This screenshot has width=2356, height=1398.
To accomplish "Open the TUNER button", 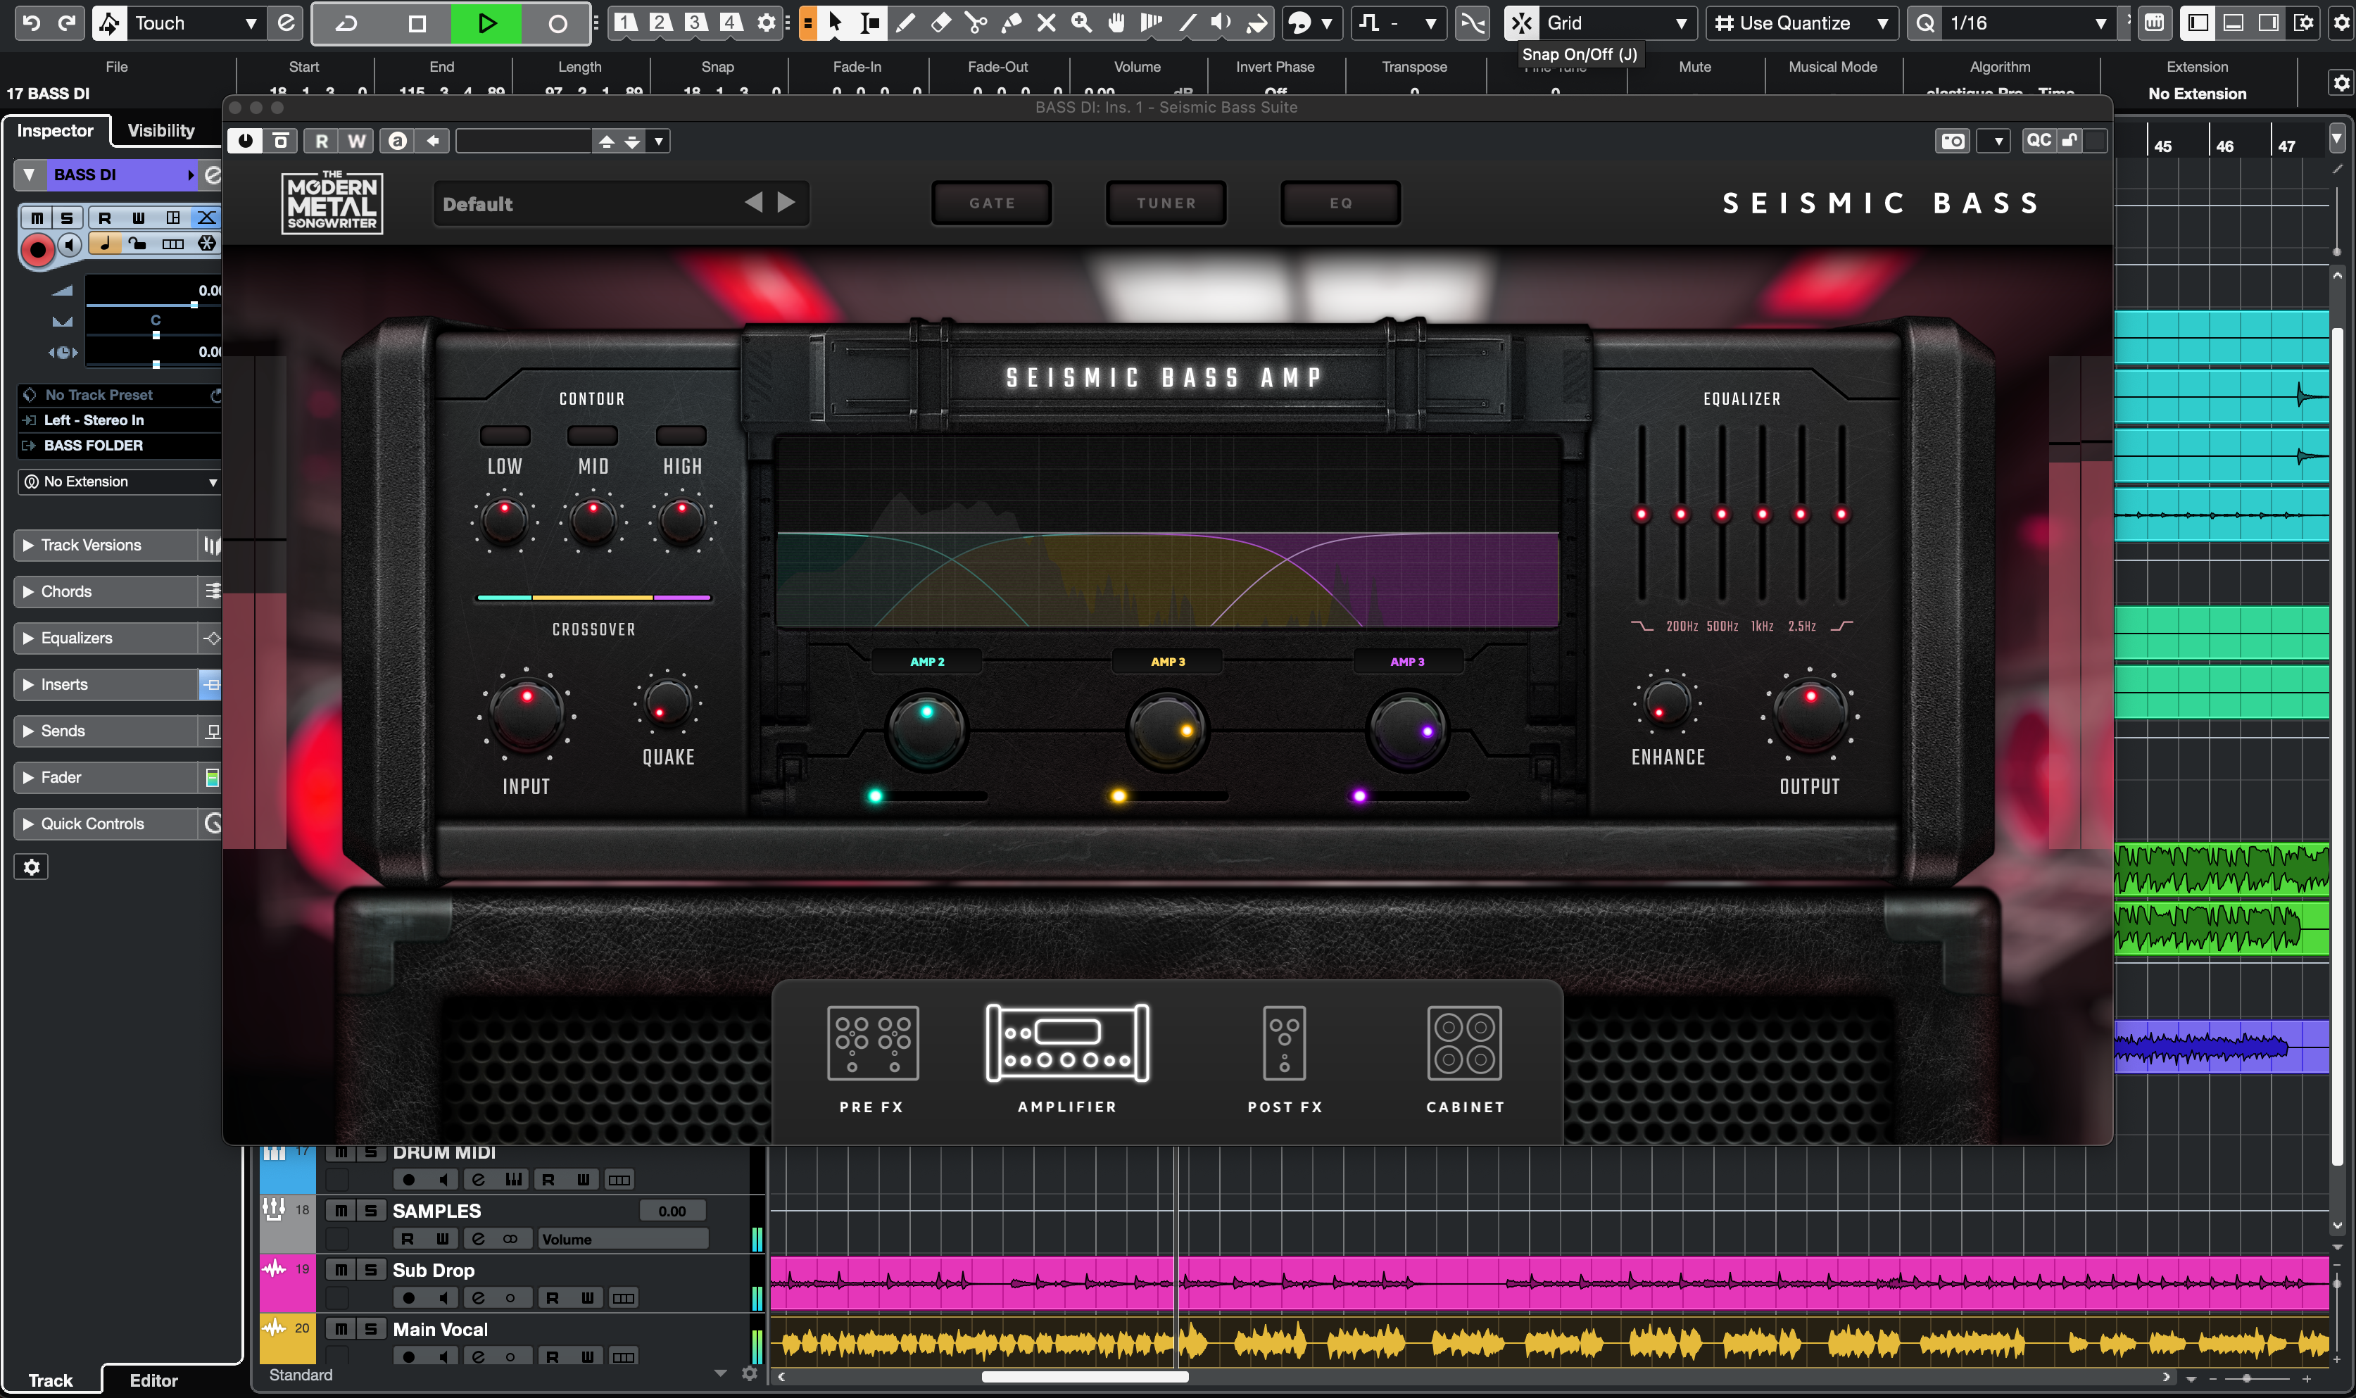I will tap(1165, 203).
